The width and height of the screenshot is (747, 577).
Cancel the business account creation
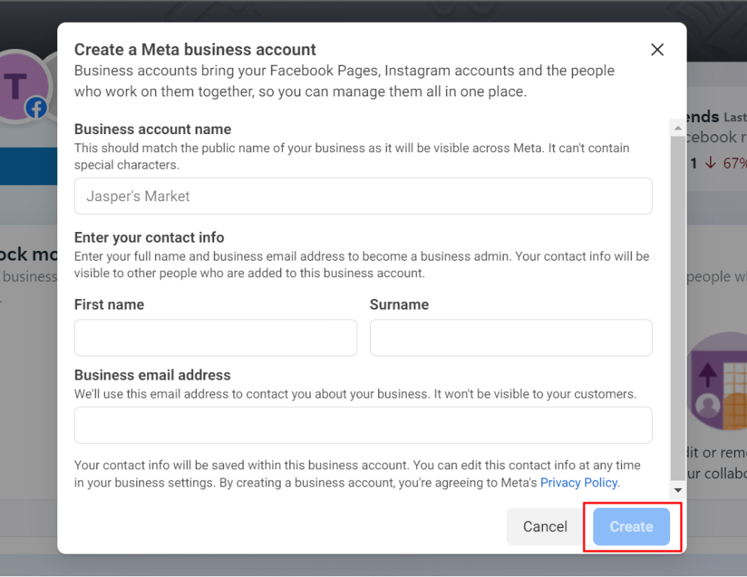pyautogui.click(x=545, y=527)
